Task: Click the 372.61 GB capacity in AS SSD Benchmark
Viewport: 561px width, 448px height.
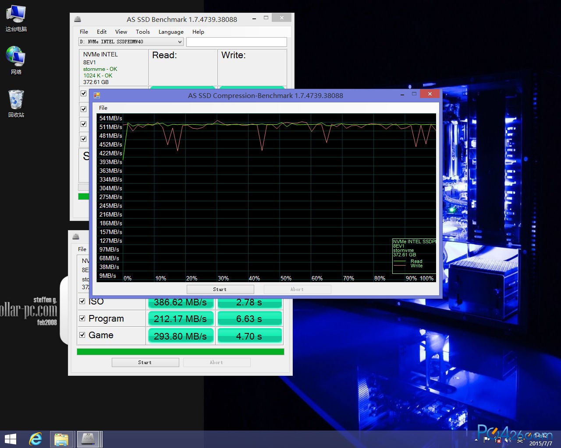Action: coord(96,82)
